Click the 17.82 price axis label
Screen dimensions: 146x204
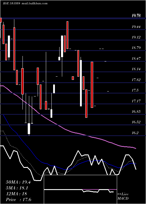coord(136,80)
